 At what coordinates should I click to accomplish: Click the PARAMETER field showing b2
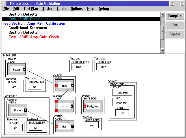(34, 86)
